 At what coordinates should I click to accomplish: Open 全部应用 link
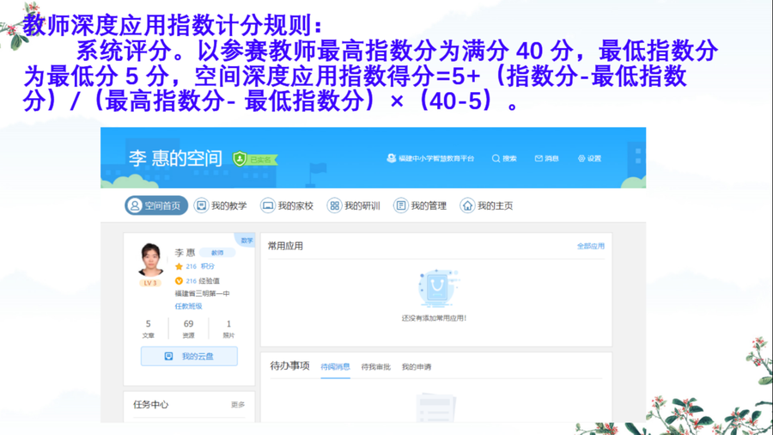tap(591, 246)
